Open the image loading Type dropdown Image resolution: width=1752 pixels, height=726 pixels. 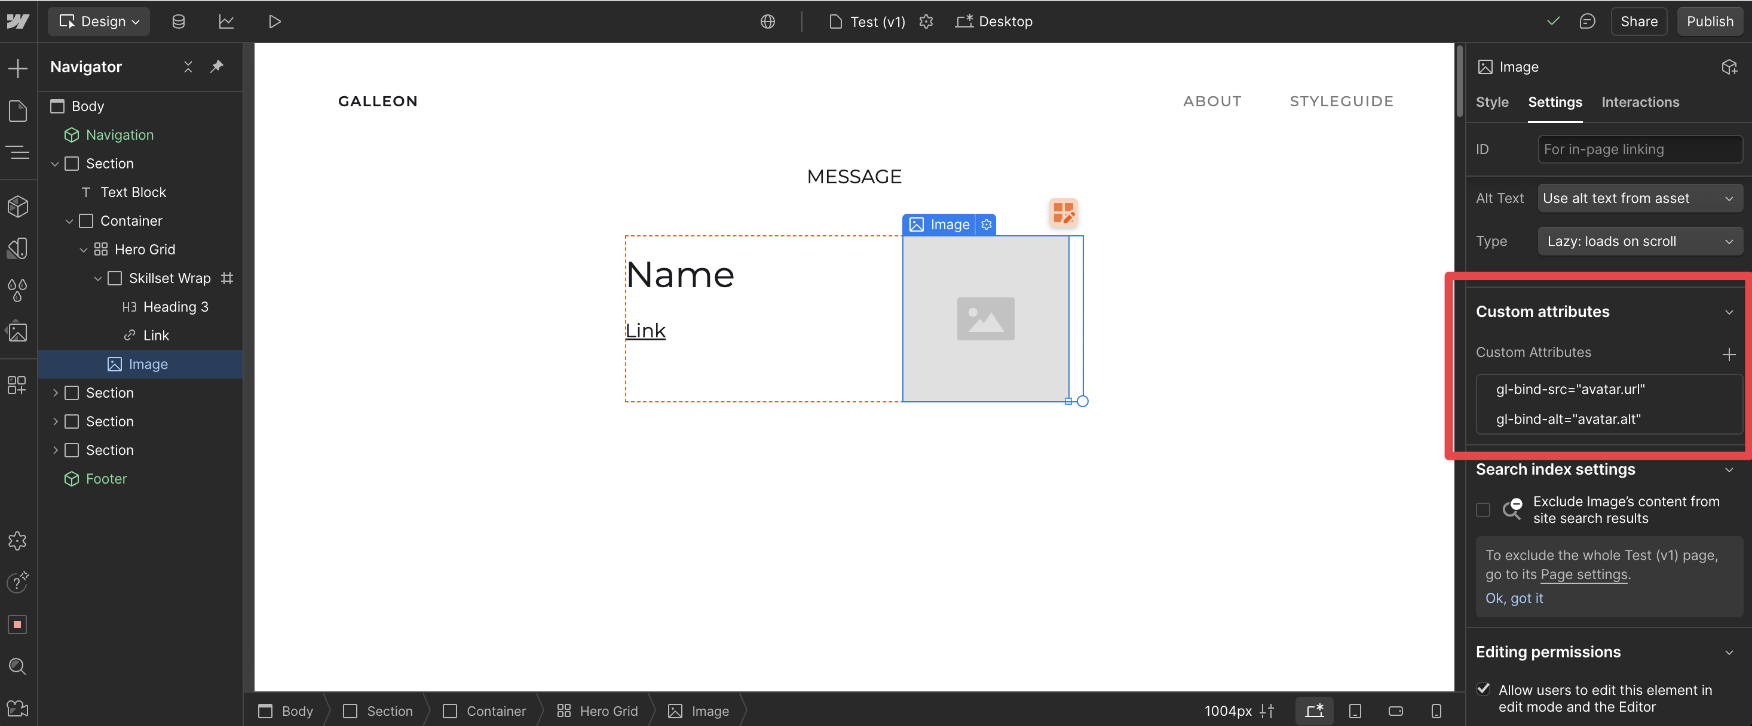[x=1639, y=241]
